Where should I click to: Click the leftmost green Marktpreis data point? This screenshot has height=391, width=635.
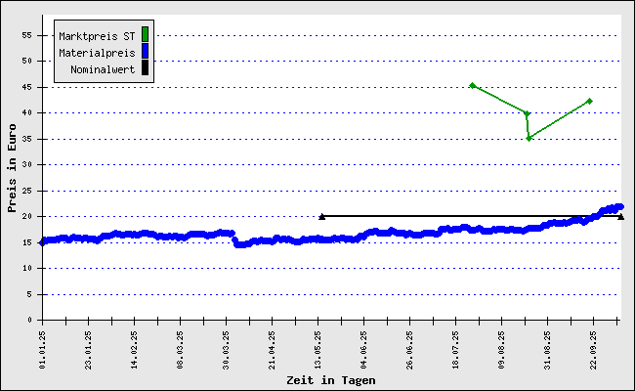[x=472, y=85]
